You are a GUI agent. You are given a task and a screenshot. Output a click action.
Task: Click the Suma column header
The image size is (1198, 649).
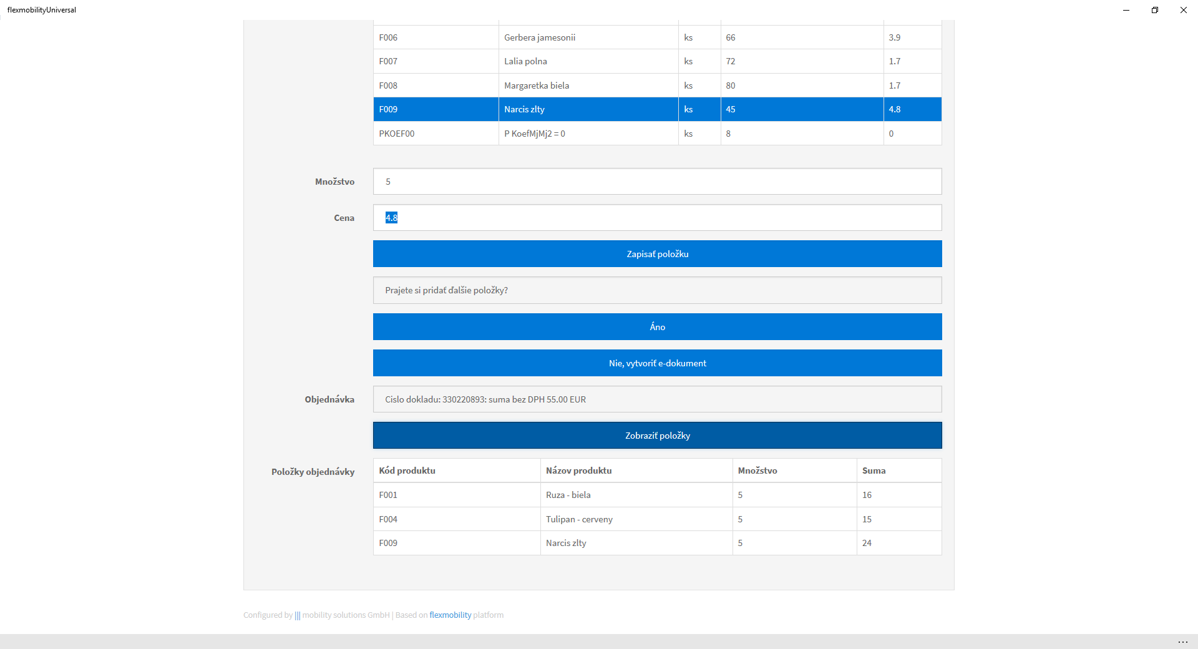(899, 471)
